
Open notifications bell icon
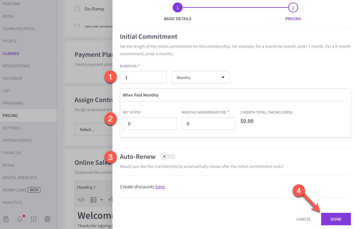click(x=20, y=219)
